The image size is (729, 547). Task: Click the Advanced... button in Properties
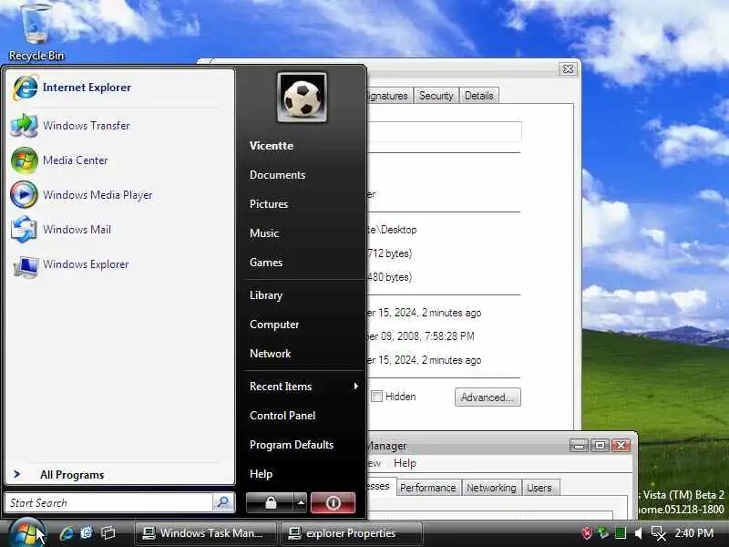488,397
